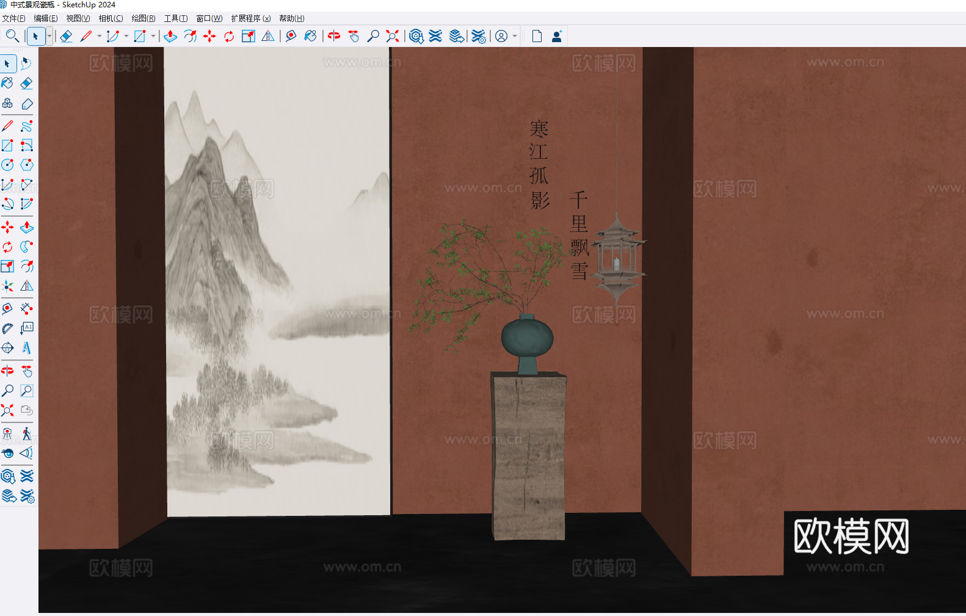Expand the Rectangle tool dropdown arrow
966x616 pixels.
153,36
